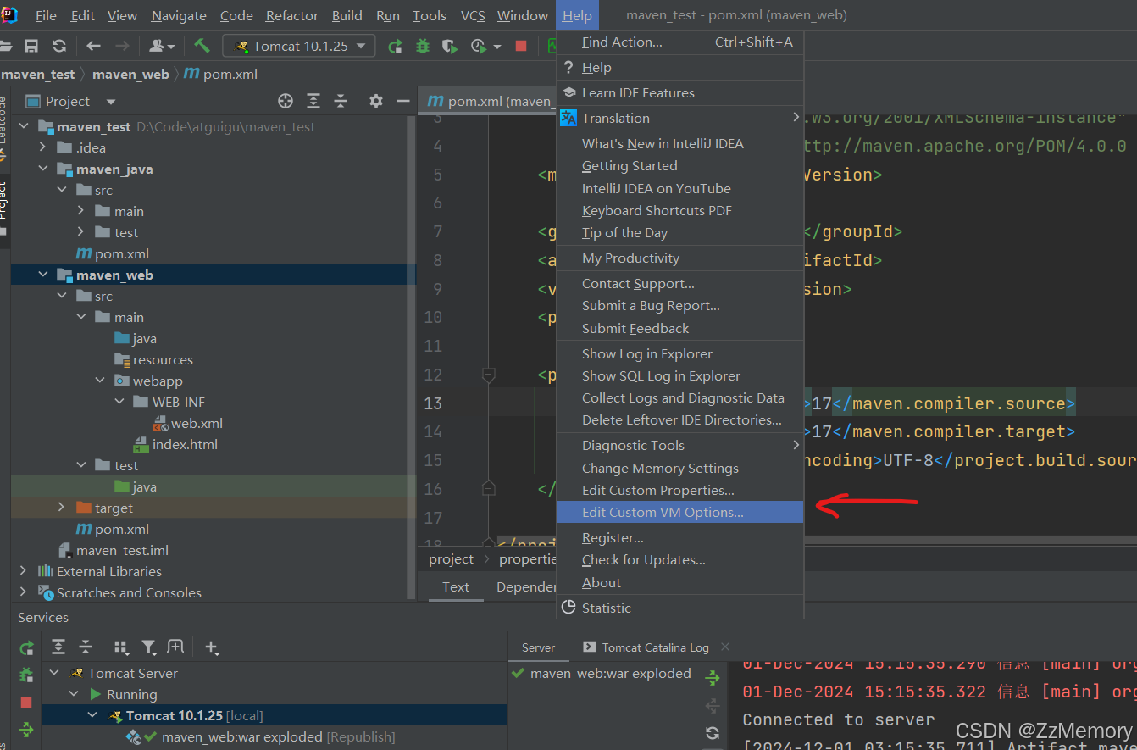This screenshot has height=750, width=1137.
Task: Click the Add Service plus icon
Action: [212, 647]
